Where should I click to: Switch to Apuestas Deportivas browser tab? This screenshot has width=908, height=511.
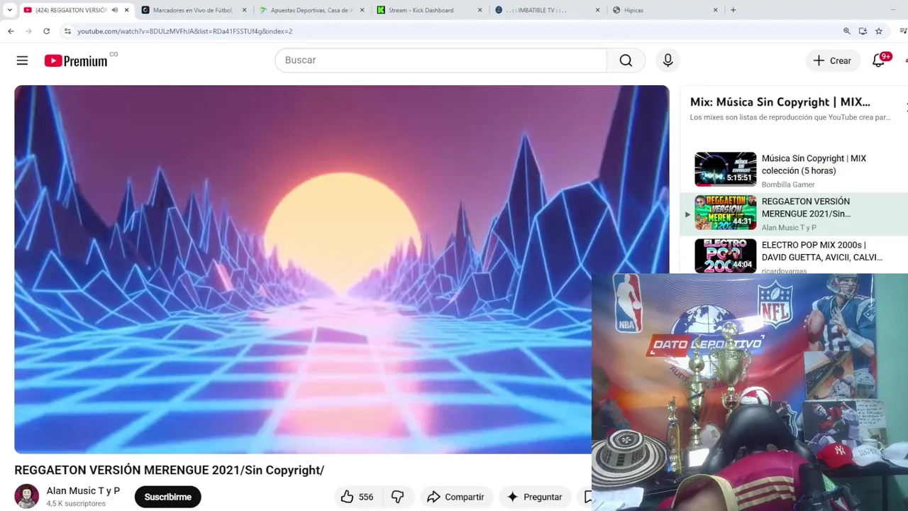(x=311, y=10)
